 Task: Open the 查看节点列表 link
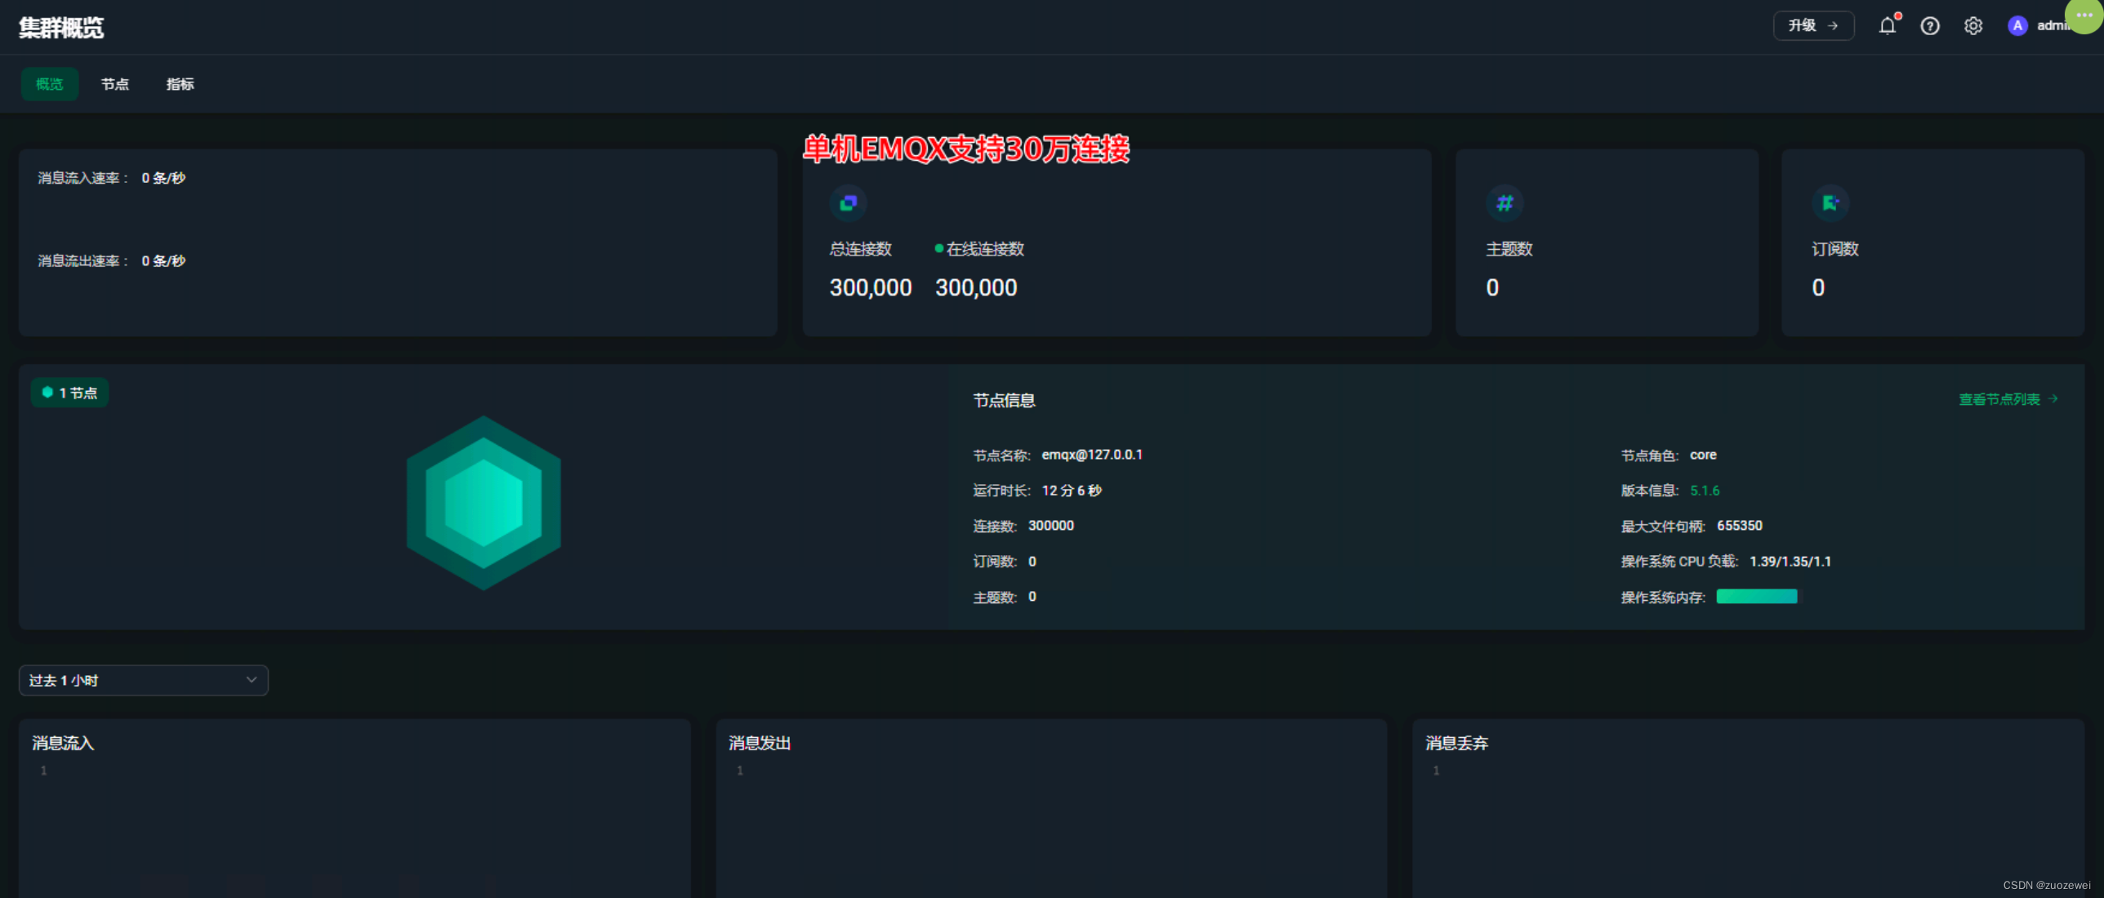pos(2008,399)
